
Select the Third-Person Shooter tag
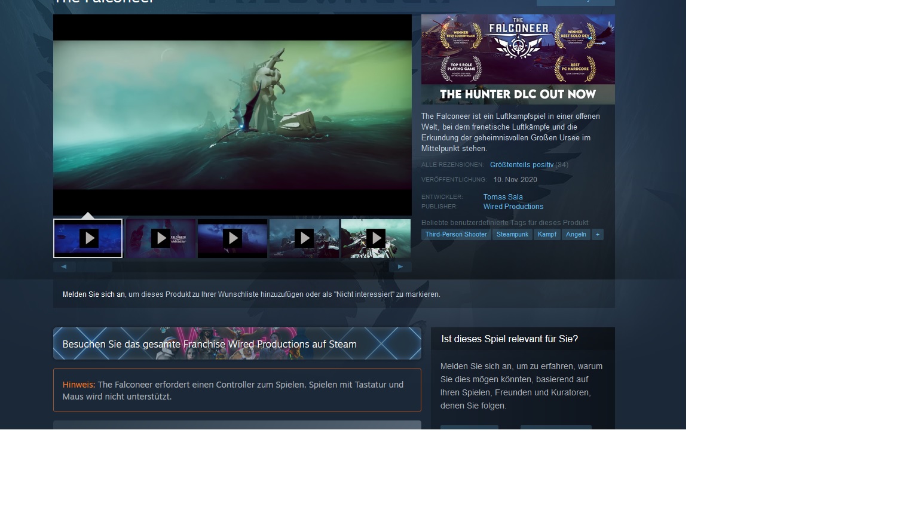456,235
